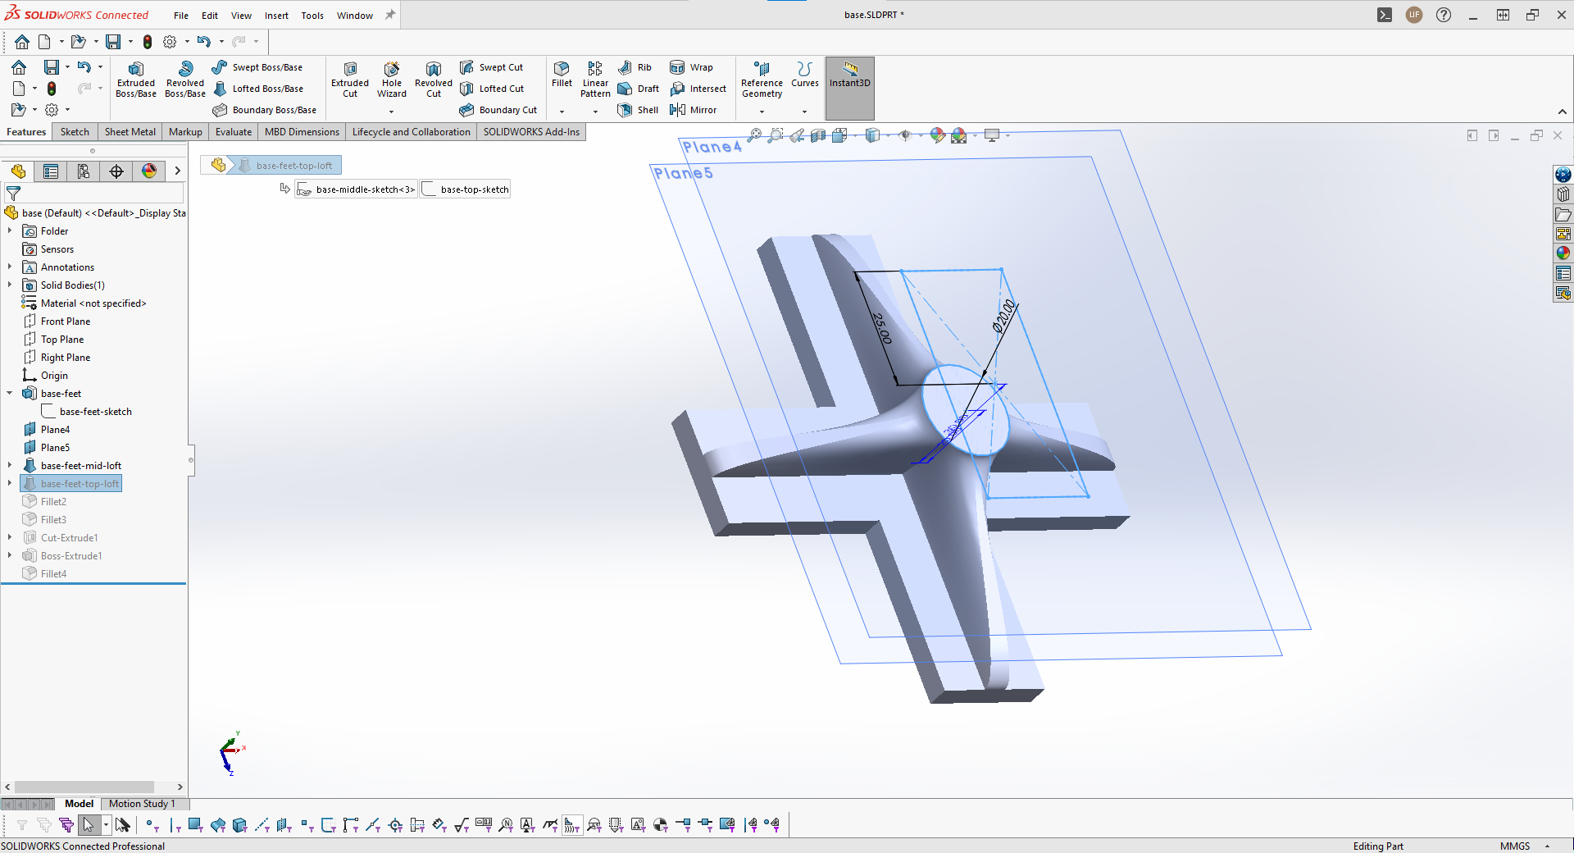This screenshot has width=1574, height=853.
Task: Choose the Fillet feature icon
Action: pos(562,74)
